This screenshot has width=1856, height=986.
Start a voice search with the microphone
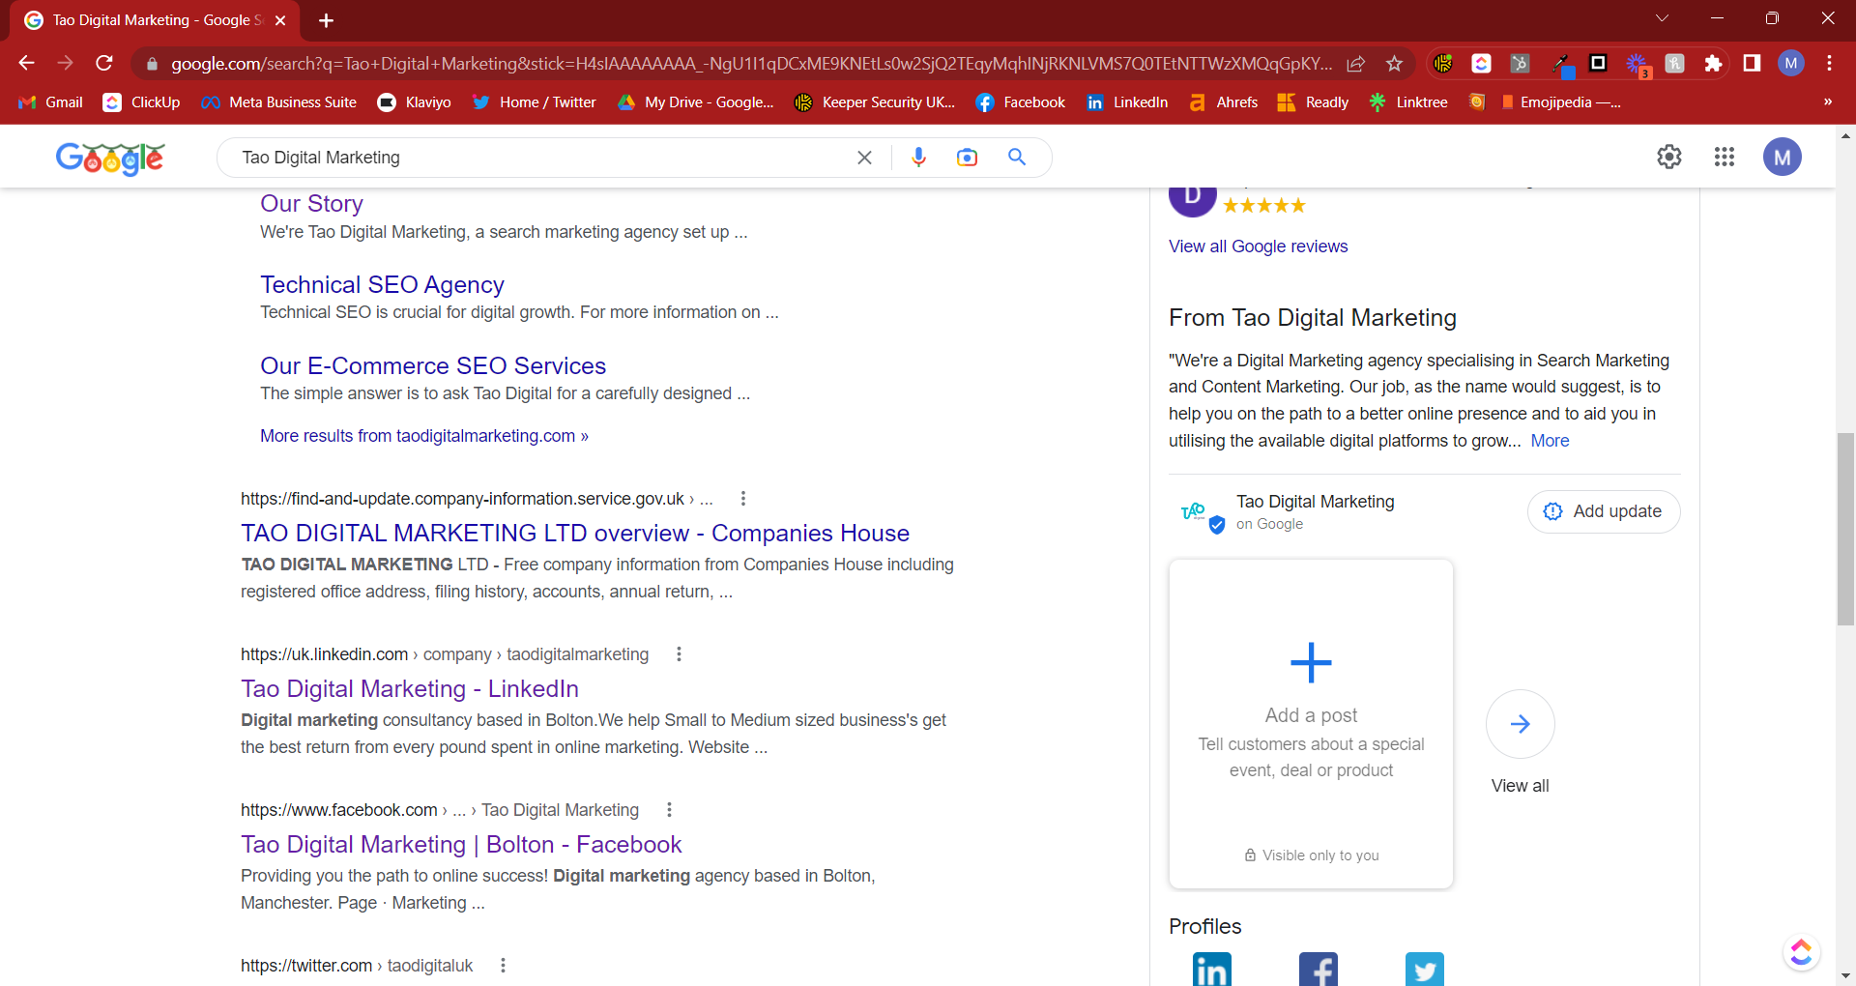click(x=918, y=158)
